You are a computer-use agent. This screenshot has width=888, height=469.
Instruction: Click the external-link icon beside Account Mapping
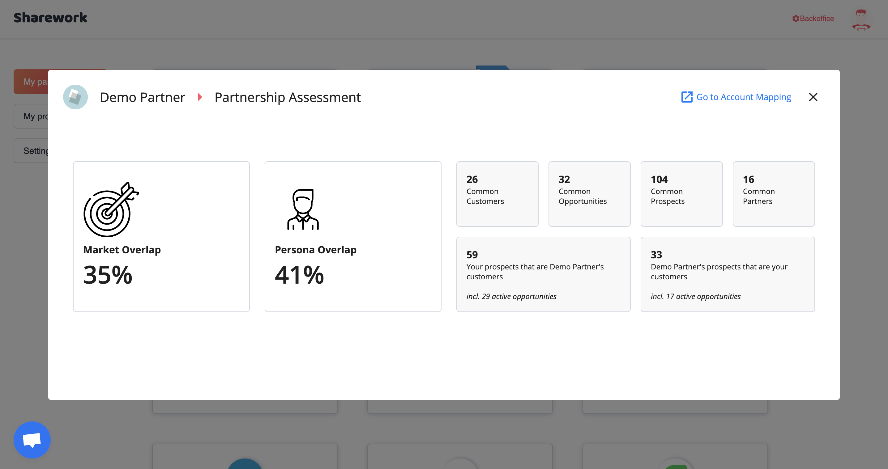(x=687, y=97)
